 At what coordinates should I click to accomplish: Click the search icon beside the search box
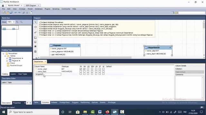click(176, 13)
